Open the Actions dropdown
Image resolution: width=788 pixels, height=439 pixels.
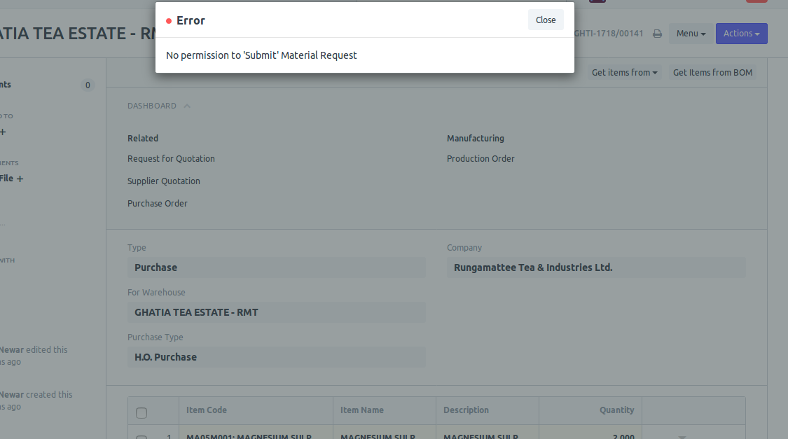(741, 33)
